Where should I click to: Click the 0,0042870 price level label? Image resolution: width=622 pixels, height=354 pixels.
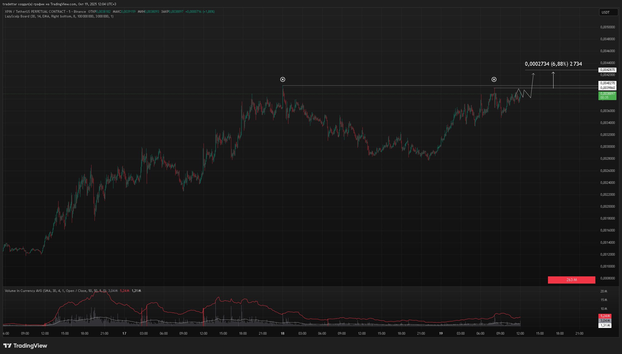pyautogui.click(x=607, y=70)
